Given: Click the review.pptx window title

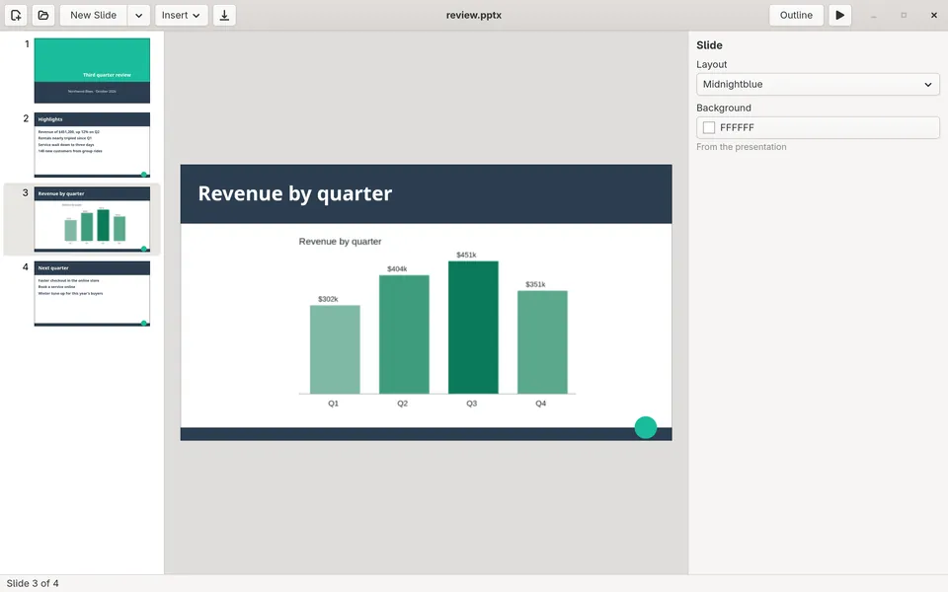Looking at the screenshot, I should (474, 15).
